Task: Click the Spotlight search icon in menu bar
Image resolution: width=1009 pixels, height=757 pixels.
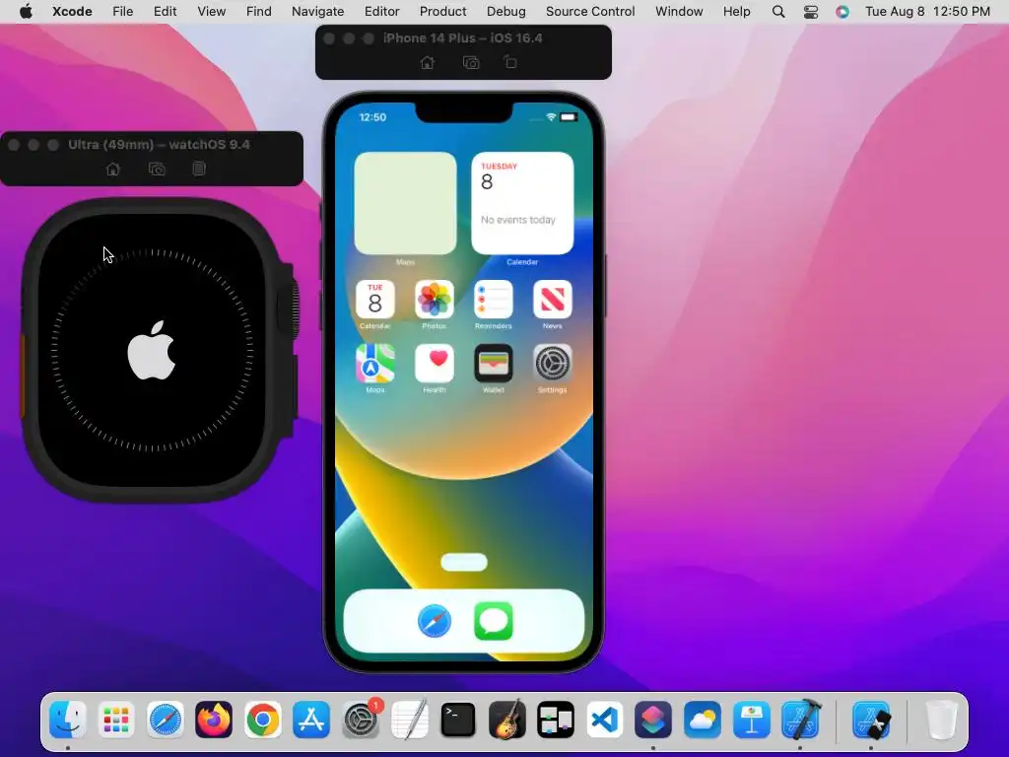Action: (x=778, y=12)
